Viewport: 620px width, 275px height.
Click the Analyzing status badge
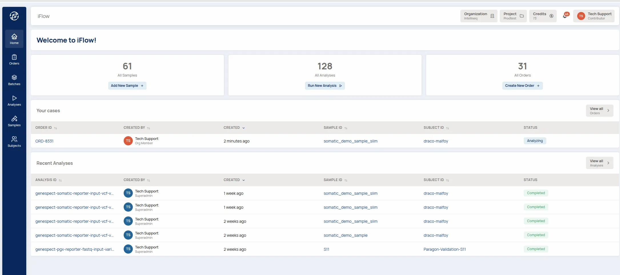535,141
